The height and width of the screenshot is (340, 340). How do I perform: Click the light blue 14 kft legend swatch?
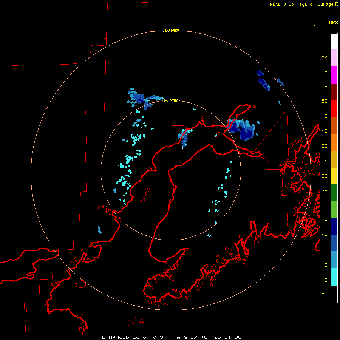[334, 260]
